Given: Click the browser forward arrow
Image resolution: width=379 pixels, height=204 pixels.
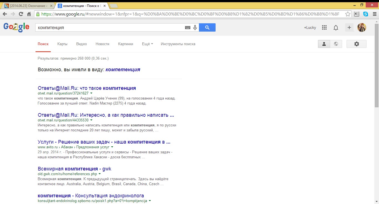Looking at the screenshot, I should [x=13, y=14].
